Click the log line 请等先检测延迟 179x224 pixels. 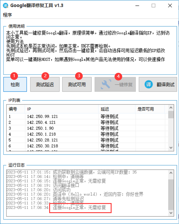tap(45, 199)
